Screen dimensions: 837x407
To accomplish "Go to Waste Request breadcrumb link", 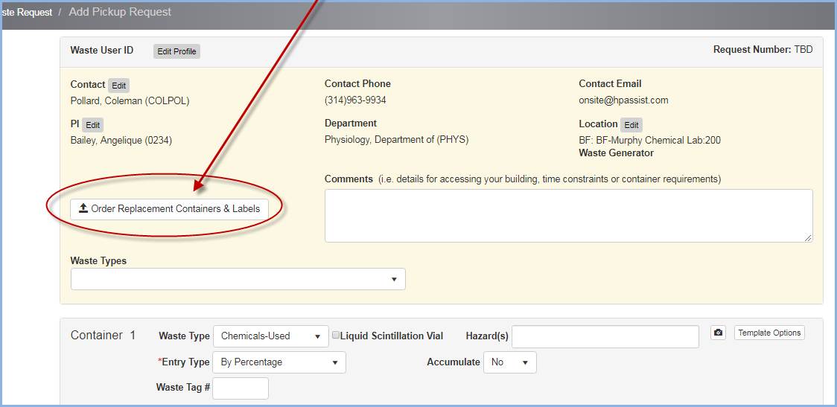I will click(27, 12).
